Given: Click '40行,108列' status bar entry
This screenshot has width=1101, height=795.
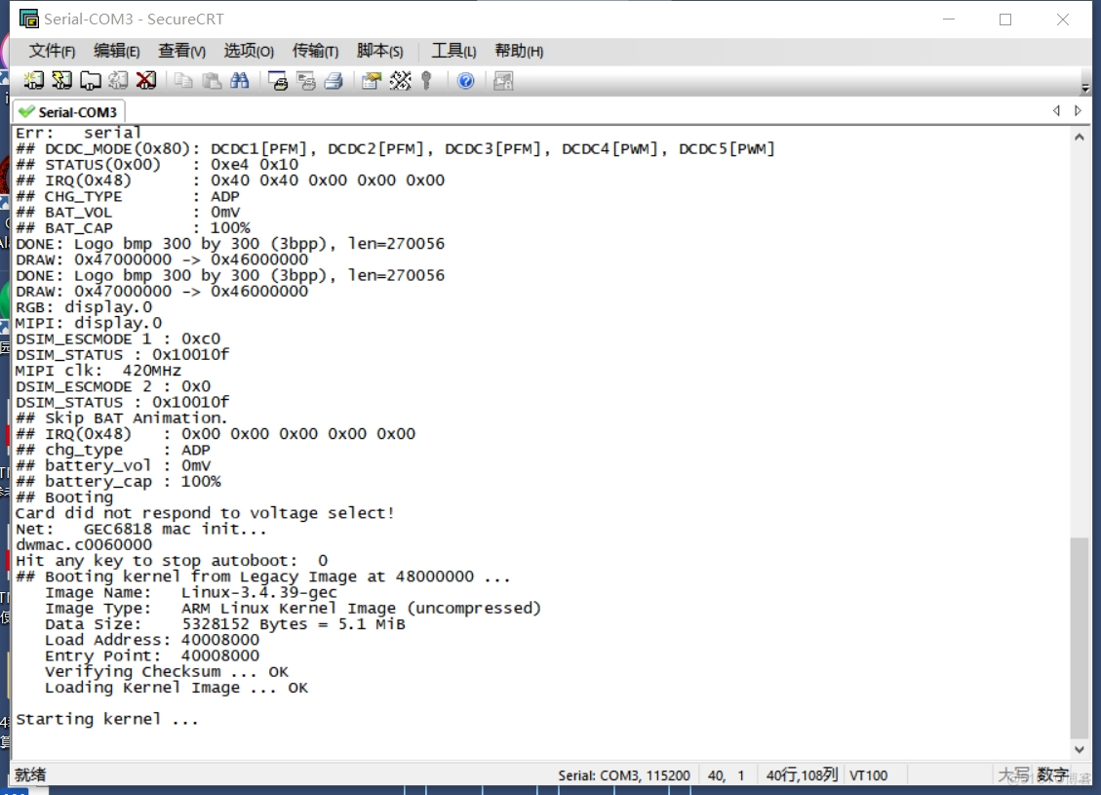Looking at the screenshot, I should (802, 775).
